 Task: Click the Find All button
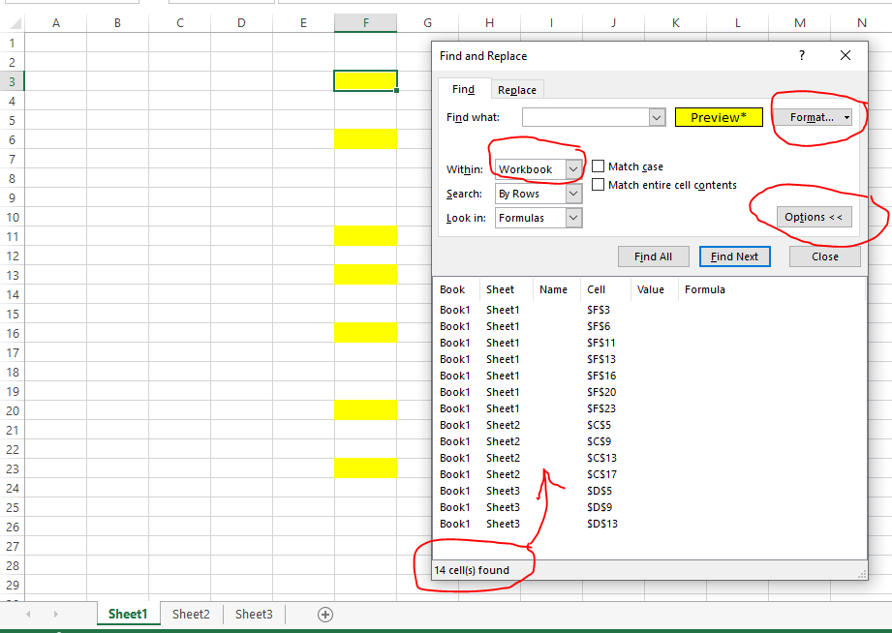point(653,256)
